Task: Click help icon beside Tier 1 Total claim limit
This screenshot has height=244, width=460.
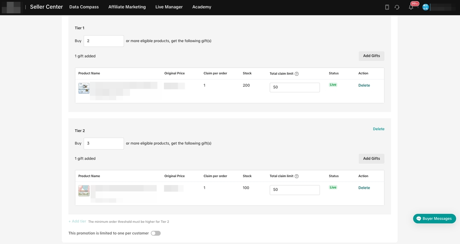Action: (296, 74)
